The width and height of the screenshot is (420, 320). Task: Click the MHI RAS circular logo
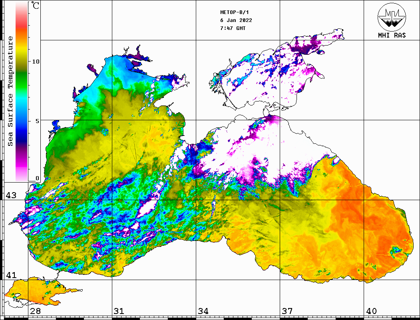pyautogui.click(x=392, y=17)
